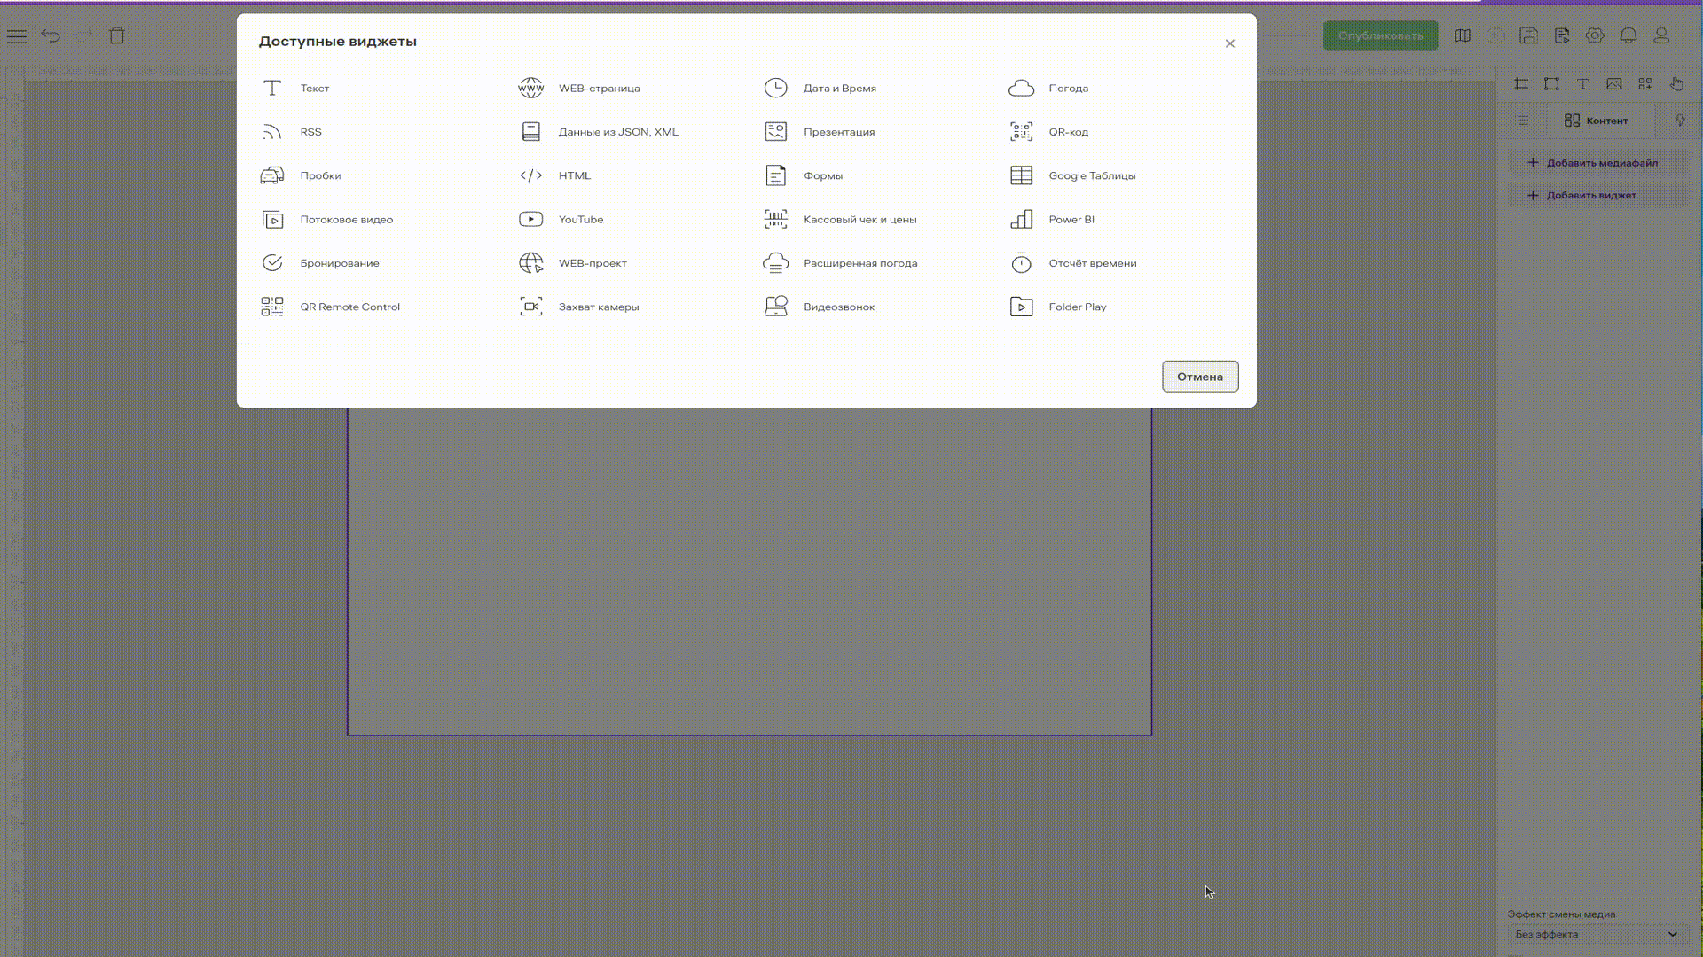The height and width of the screenshot is (957, 1703).
Task: Click the Отмена button
Action: click(x=1199, y=377)
